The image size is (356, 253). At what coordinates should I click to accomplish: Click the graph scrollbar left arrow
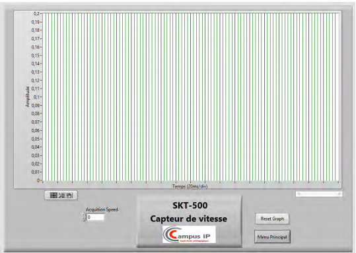pos(299,194)
